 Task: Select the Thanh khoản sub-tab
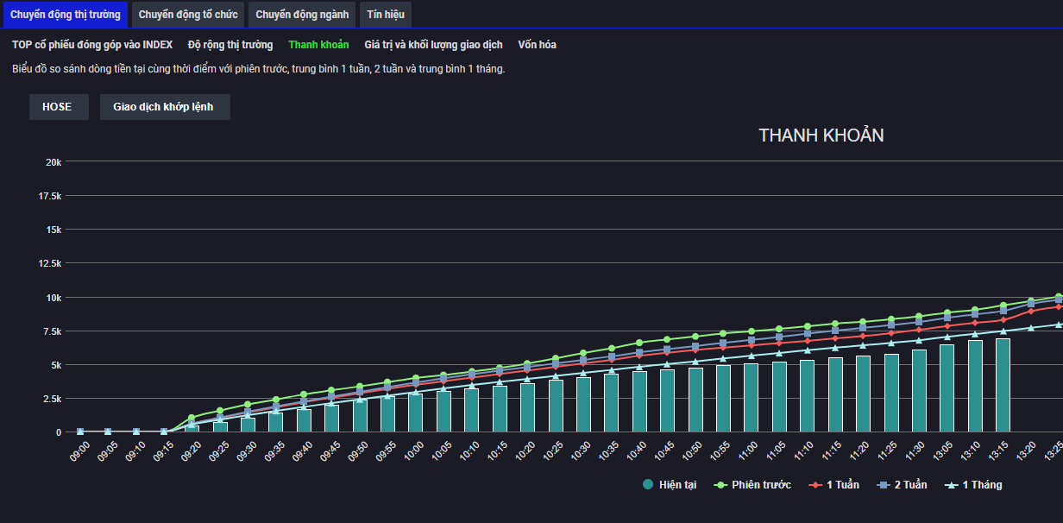tap(318, 45)
